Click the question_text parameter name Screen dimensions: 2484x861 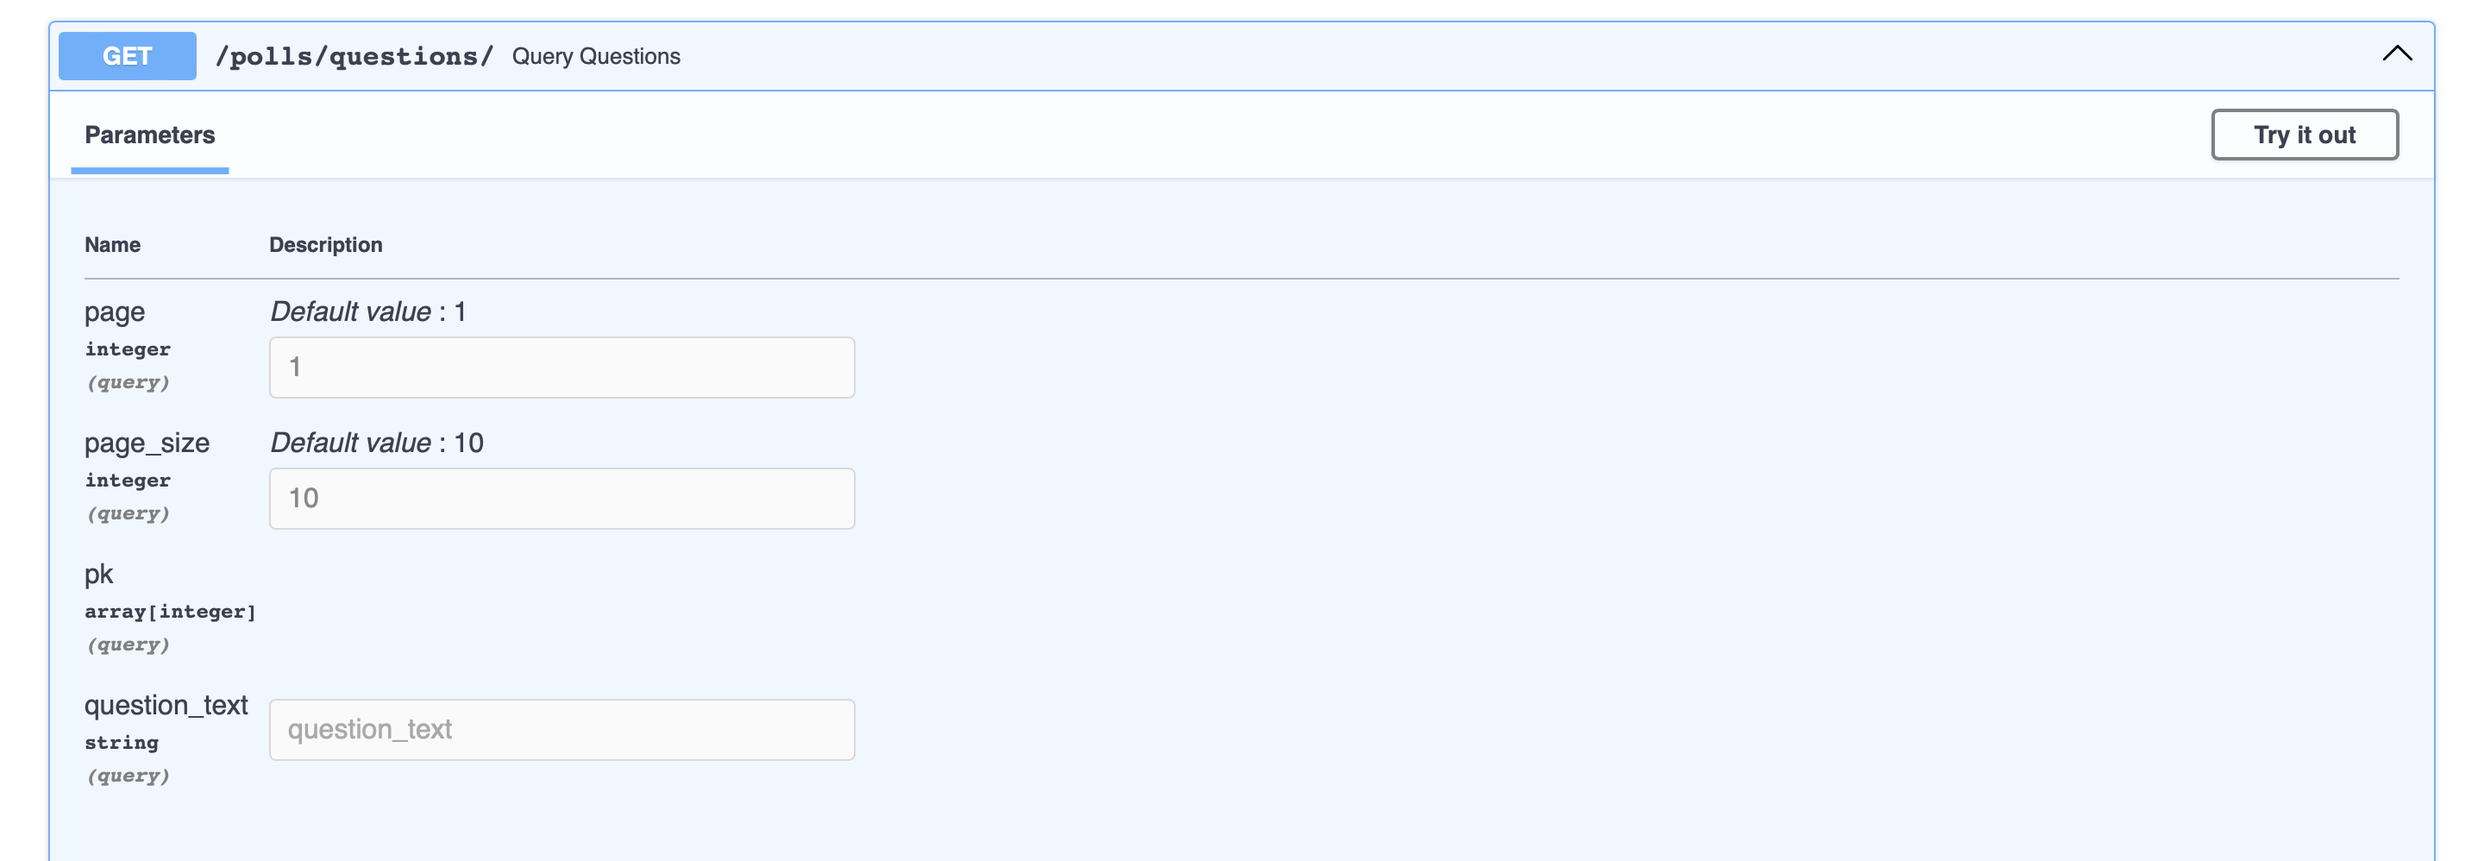pos(166,705)
